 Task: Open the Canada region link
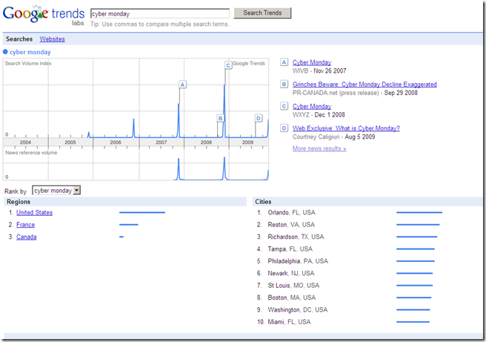pyautogui.click(x=27, y=237)
